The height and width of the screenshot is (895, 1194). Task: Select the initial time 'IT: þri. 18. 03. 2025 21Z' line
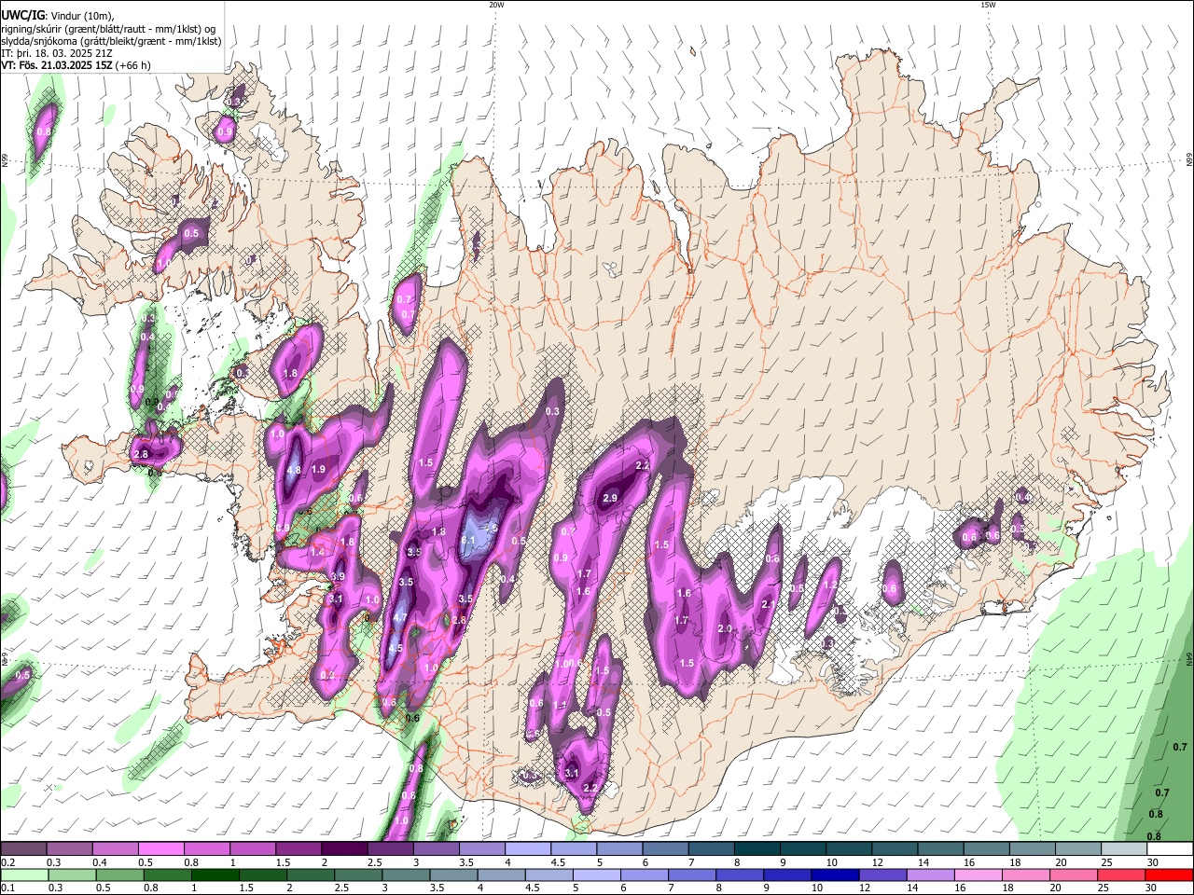[x=56, y=53]
